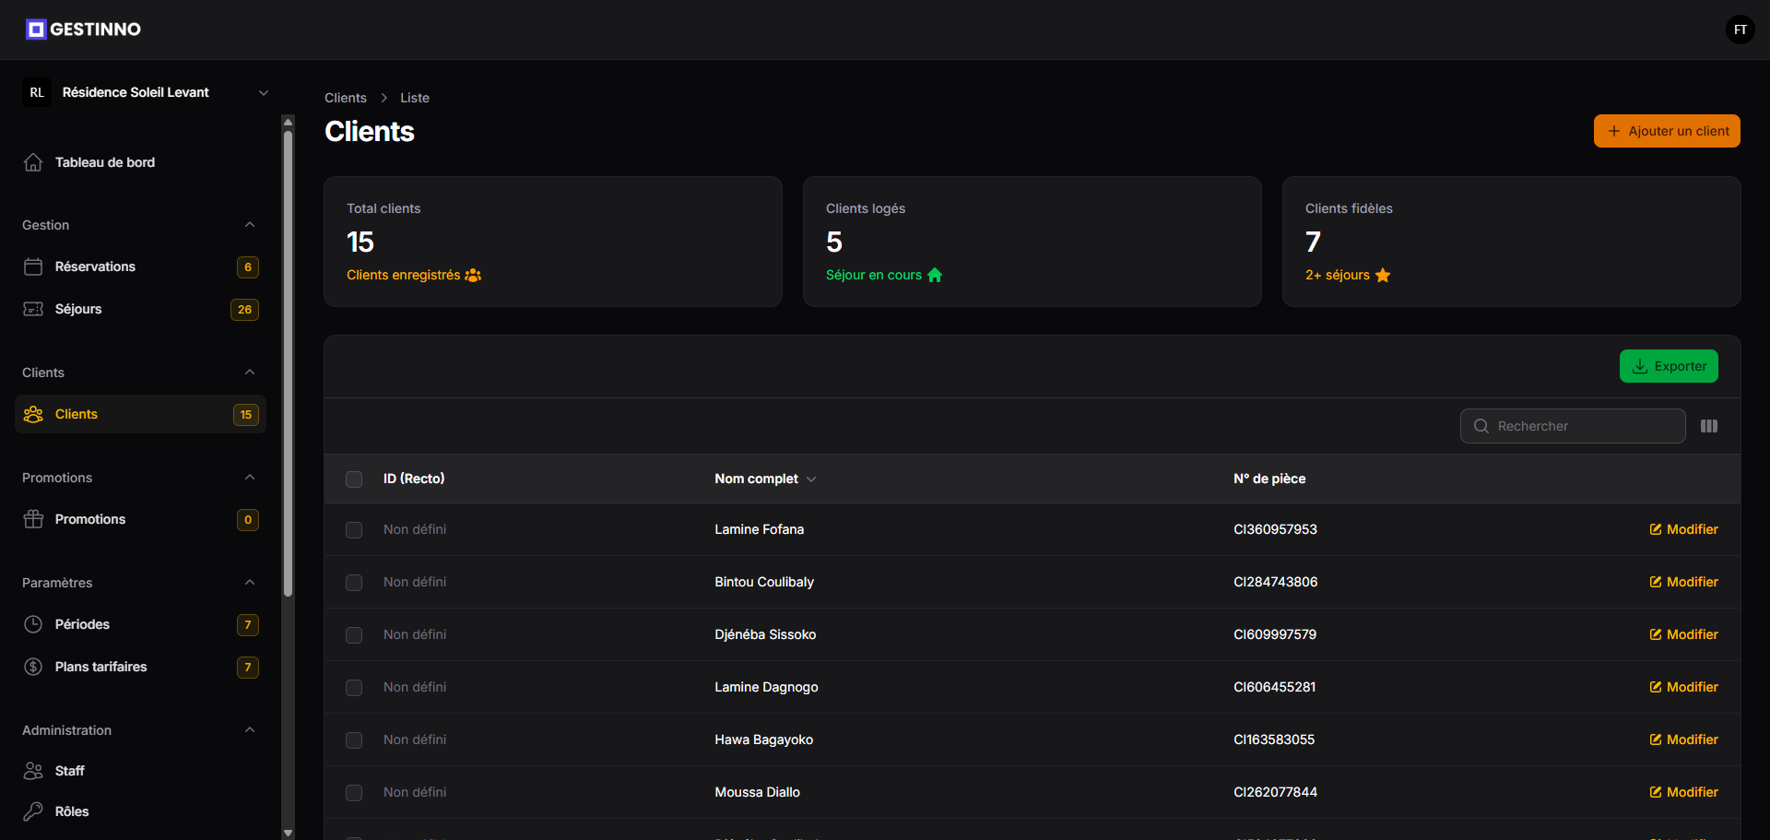Check the select-all checkbox in the table header
The height and width of the screenshot is (840, 1770).
click(x=354, y=479)
